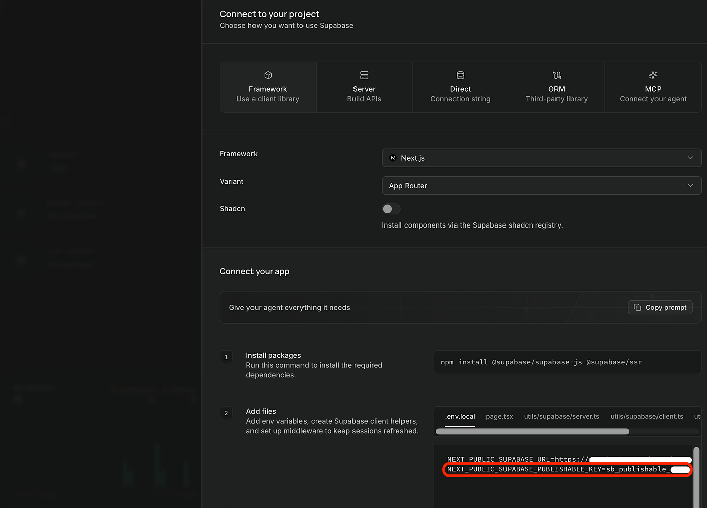The image size is (707, 508).
Task: Select the MCP connect your agent card
Action: click(x=653, y=87)
